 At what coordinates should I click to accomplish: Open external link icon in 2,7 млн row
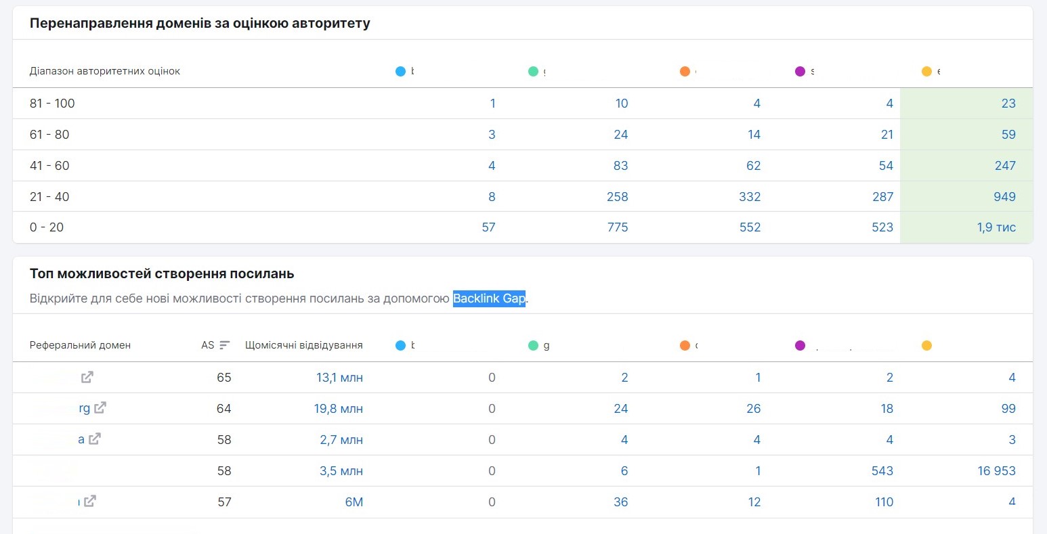tap(95, 439)
